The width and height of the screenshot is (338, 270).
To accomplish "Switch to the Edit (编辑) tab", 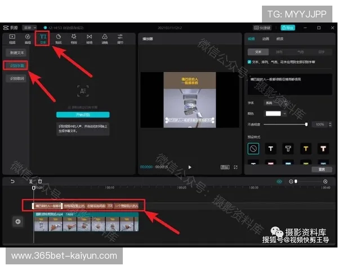I will 251,39.
